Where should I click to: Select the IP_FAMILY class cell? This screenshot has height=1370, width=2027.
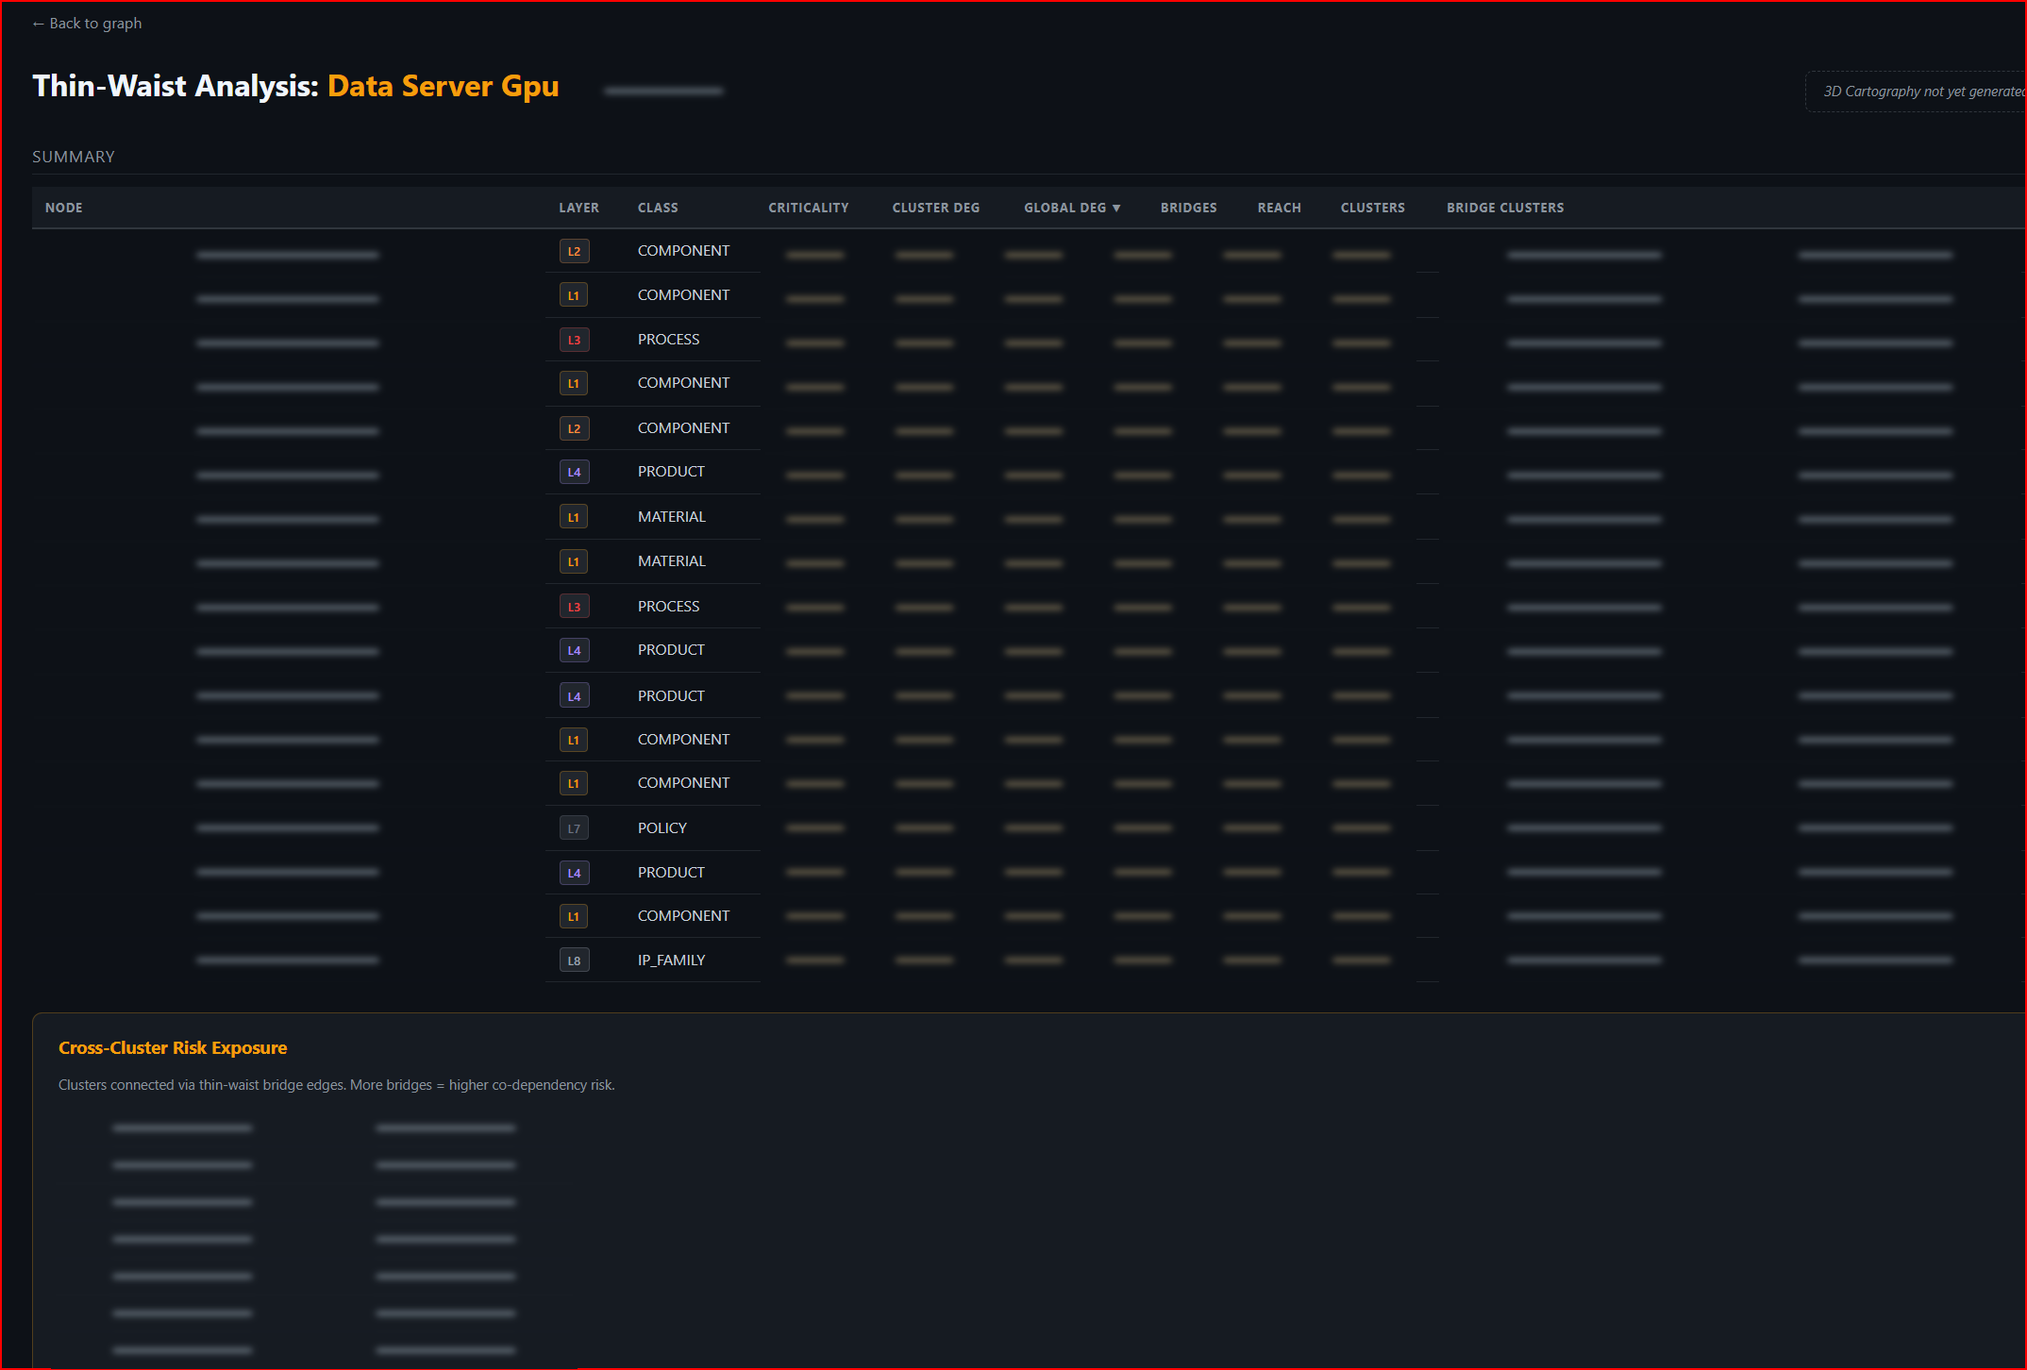pos(672,960)
